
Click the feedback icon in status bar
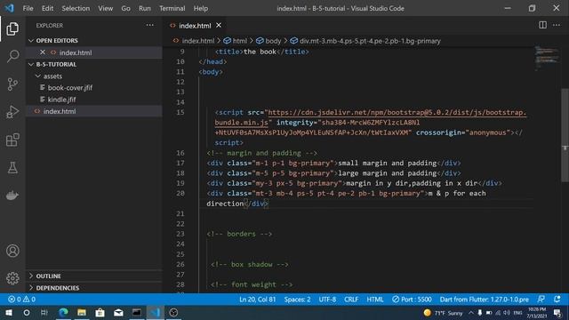[541, 300]
